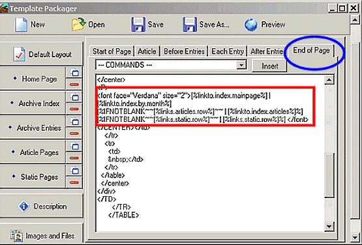Click the blue copy icon beside Home Page
Screen dimensions: 362x245
pos(74,73)
